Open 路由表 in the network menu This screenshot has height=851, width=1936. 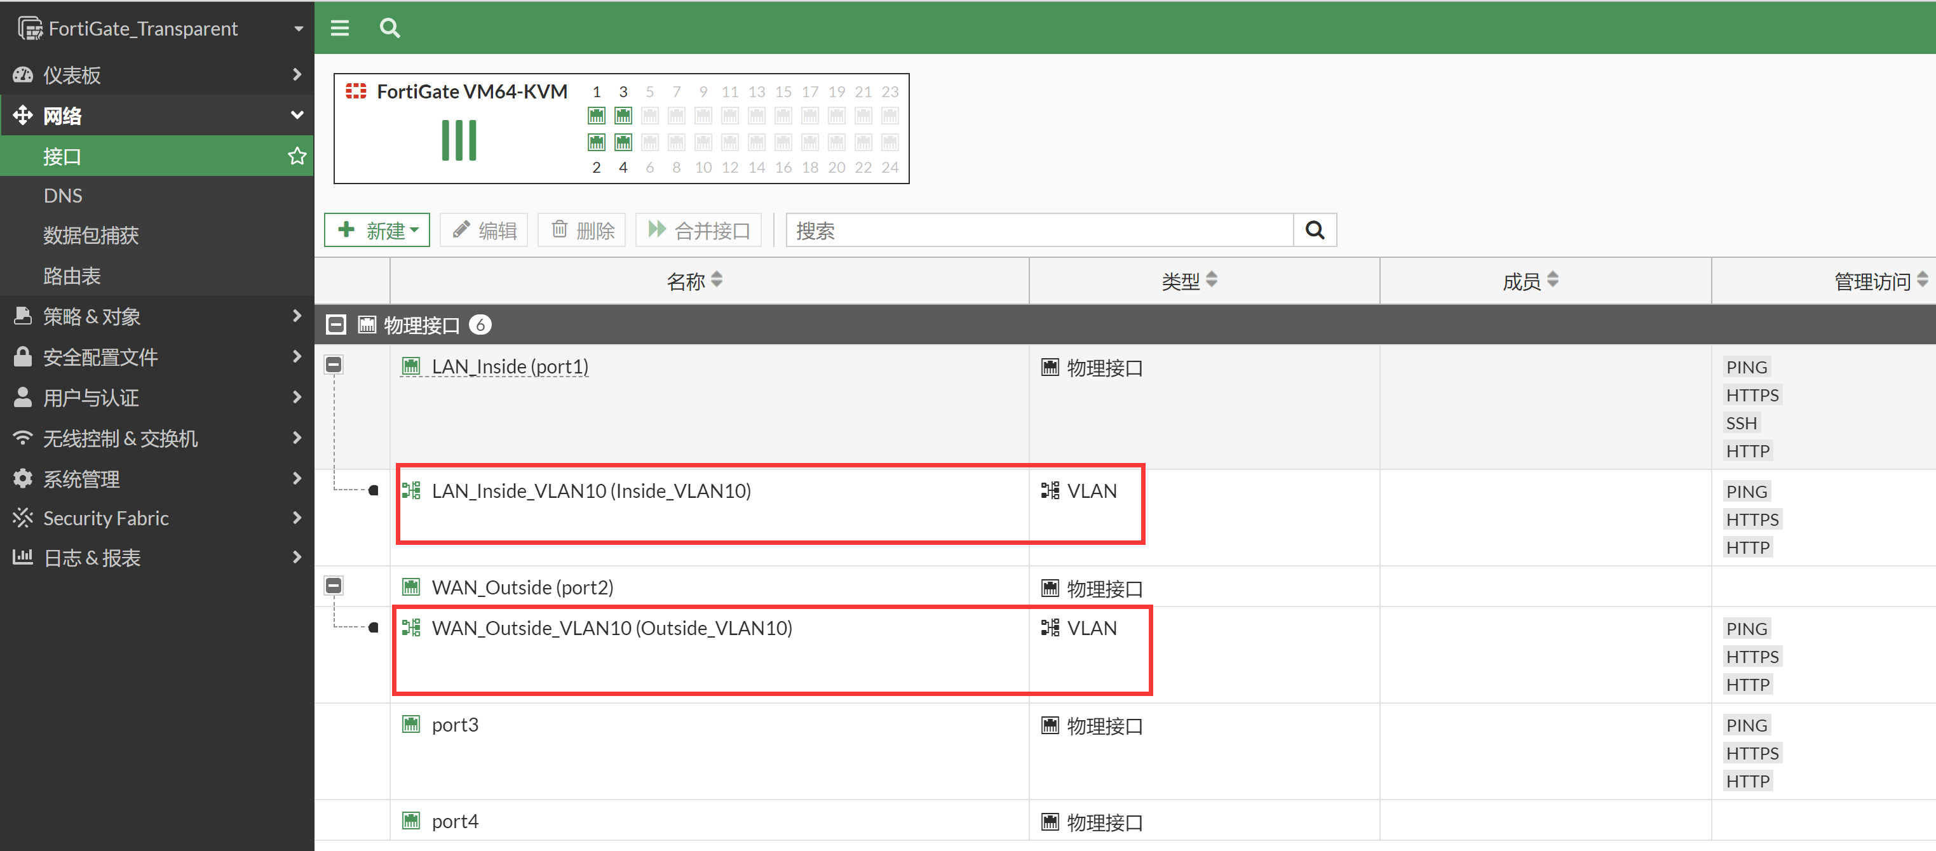[72, 276]
